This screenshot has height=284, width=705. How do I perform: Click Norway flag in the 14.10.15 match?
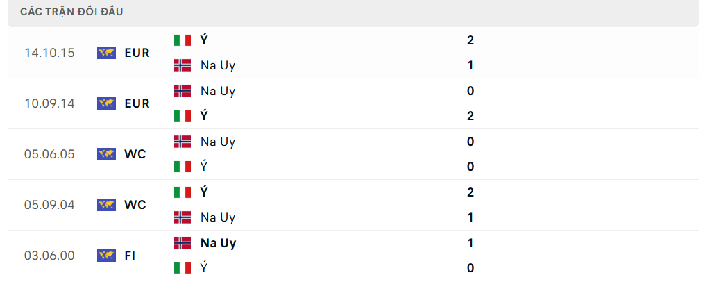[182, 65]
